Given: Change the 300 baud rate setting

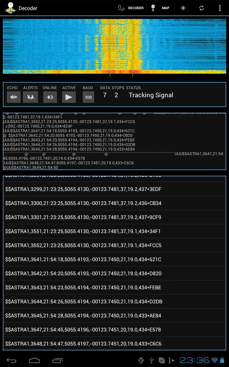Looking at the screenshot, I should pos(88,97).
